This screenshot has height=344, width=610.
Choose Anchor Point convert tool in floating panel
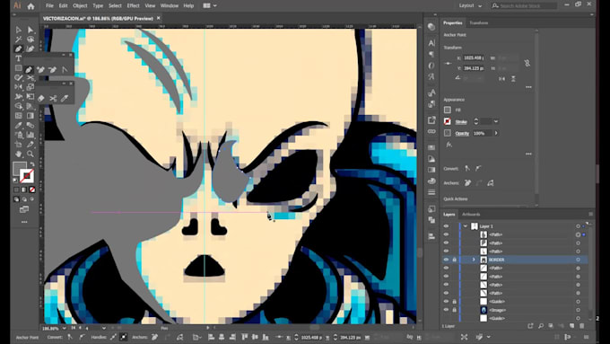point(65,70)
